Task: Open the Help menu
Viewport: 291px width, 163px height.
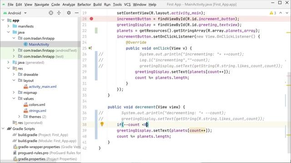Action: (x=152, y=5)
